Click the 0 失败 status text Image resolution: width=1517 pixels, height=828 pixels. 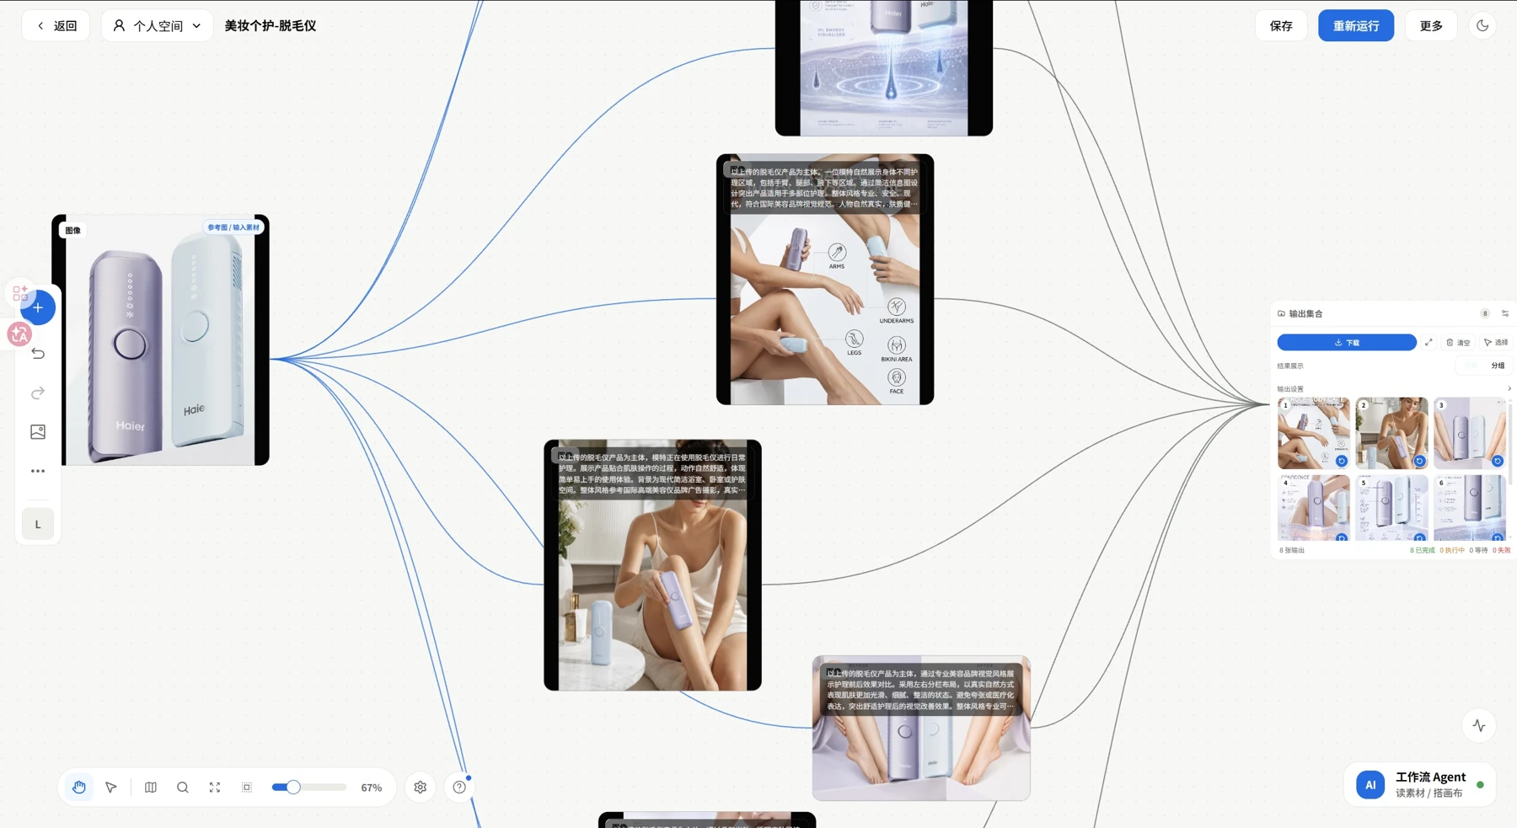(1502, 551)
